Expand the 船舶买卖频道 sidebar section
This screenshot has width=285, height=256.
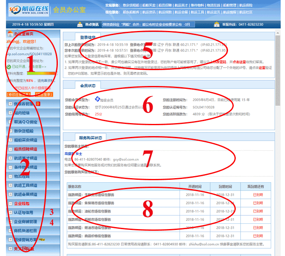pos(10,140)
